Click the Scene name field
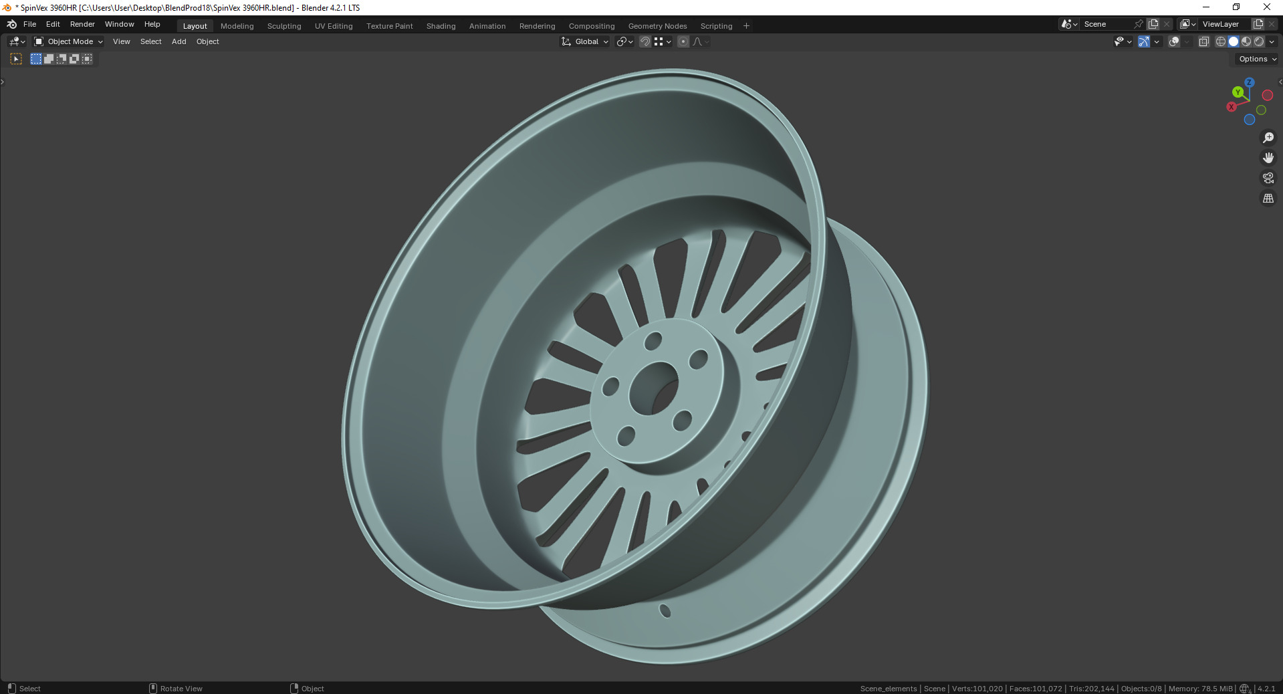Viewport: 1283px width, 694px height. click(1106, 24)
